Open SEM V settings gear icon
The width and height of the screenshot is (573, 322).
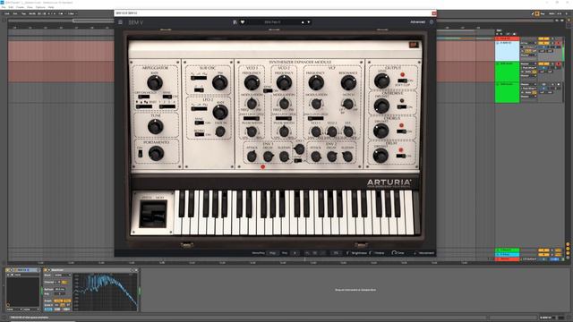click(x=432, y=21)
